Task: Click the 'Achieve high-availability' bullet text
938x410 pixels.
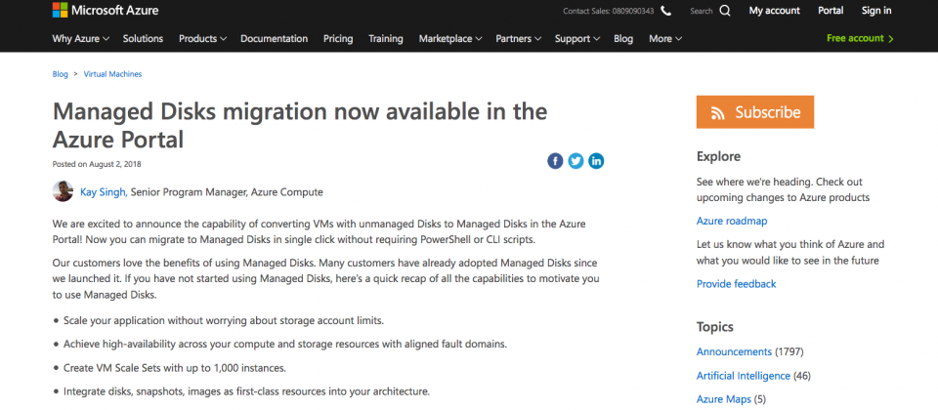Action: click(285, 345)
